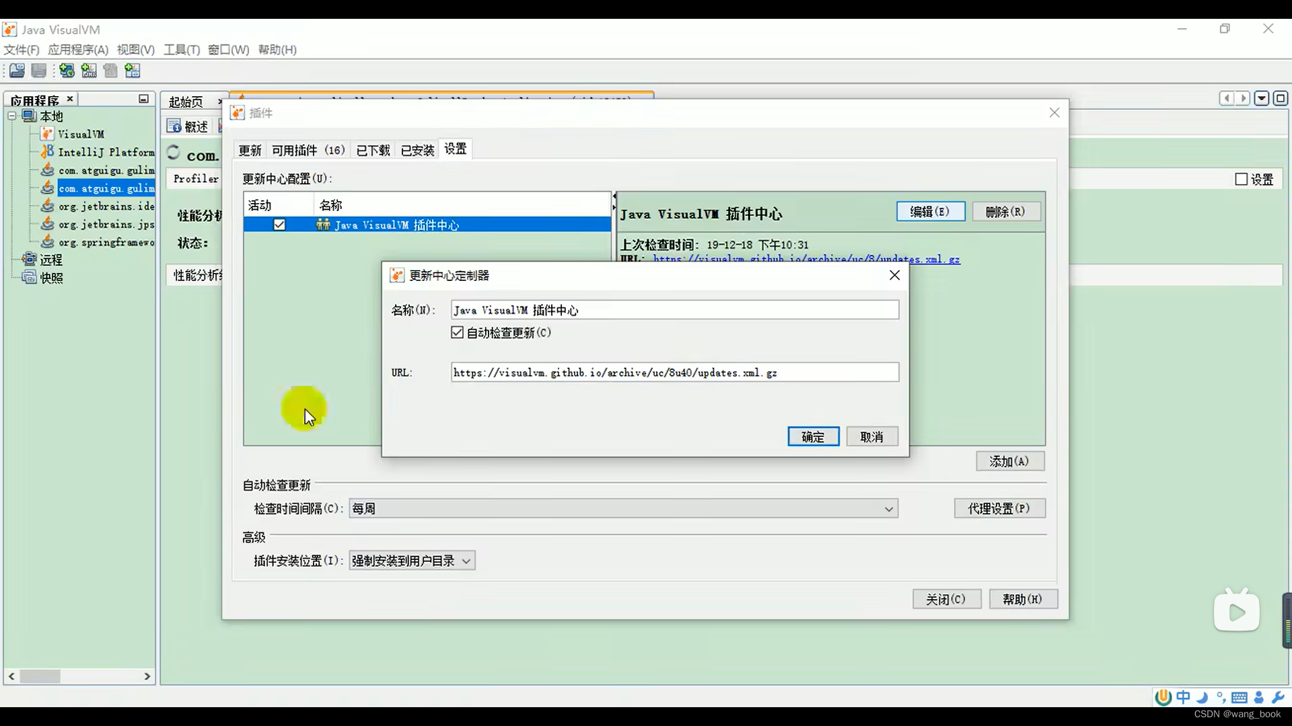Open the 窗口(W) menu

click(228, 50)
